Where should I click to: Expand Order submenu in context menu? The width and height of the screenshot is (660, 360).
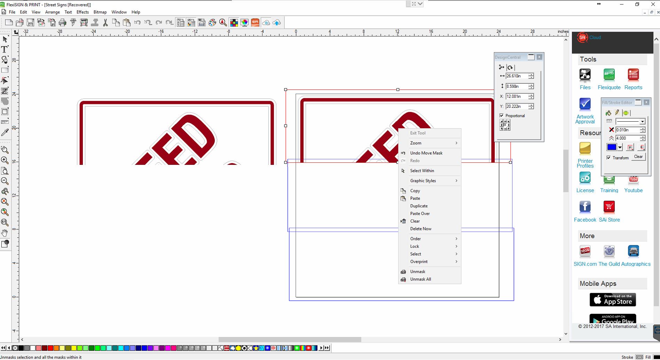[430, 239]
